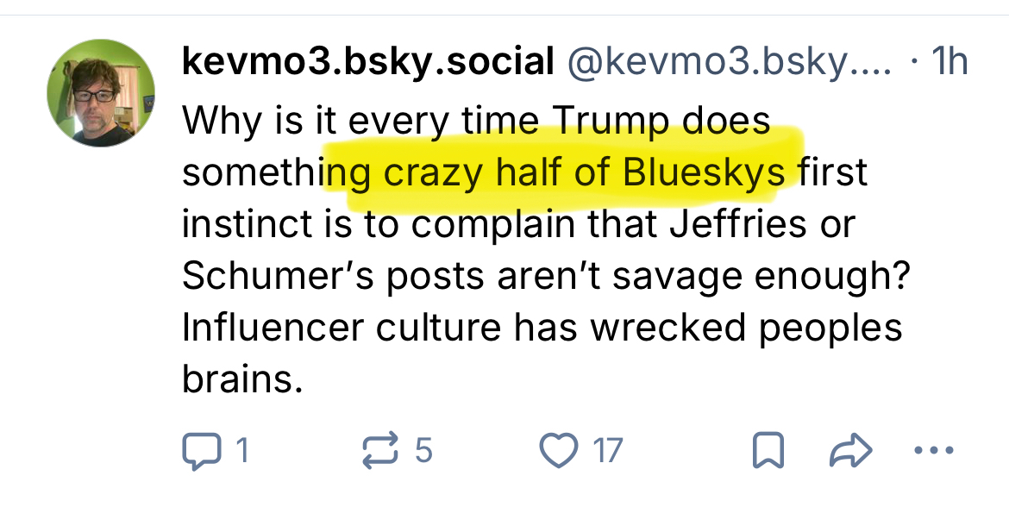This screenshot has width=1009, height=507.
Task: Repost this post using arrows icon
Action: click(x=382, y=449)
